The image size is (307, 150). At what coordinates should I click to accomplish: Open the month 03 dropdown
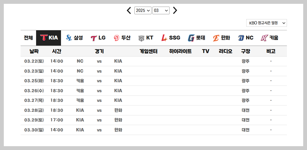coord(161,10)
